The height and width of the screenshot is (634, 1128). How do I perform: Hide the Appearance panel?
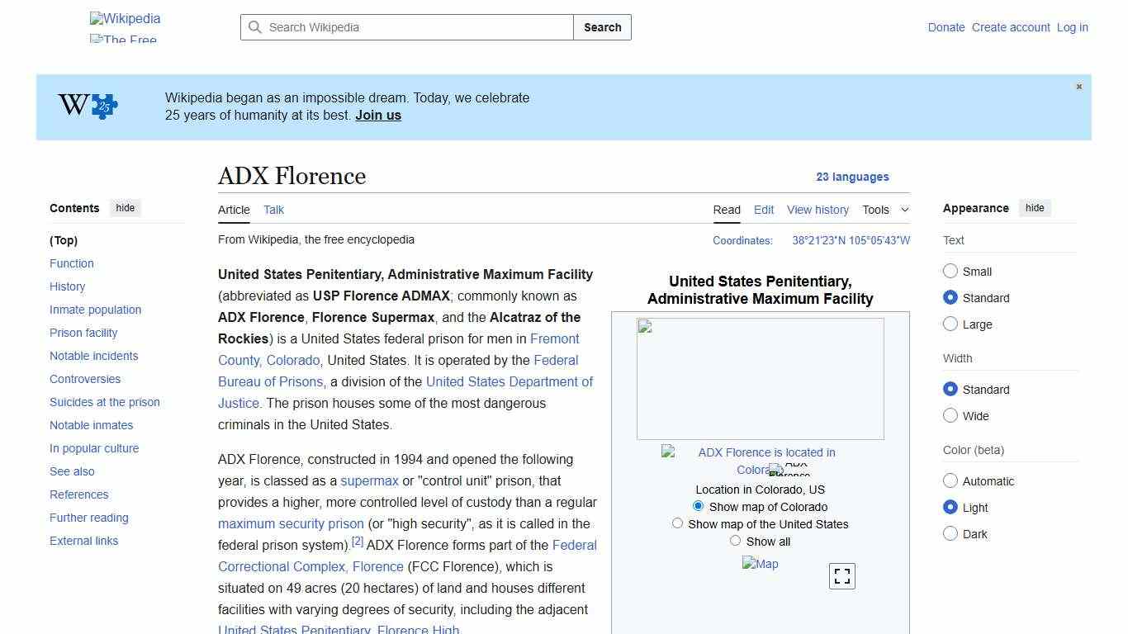pos(1035,208)
